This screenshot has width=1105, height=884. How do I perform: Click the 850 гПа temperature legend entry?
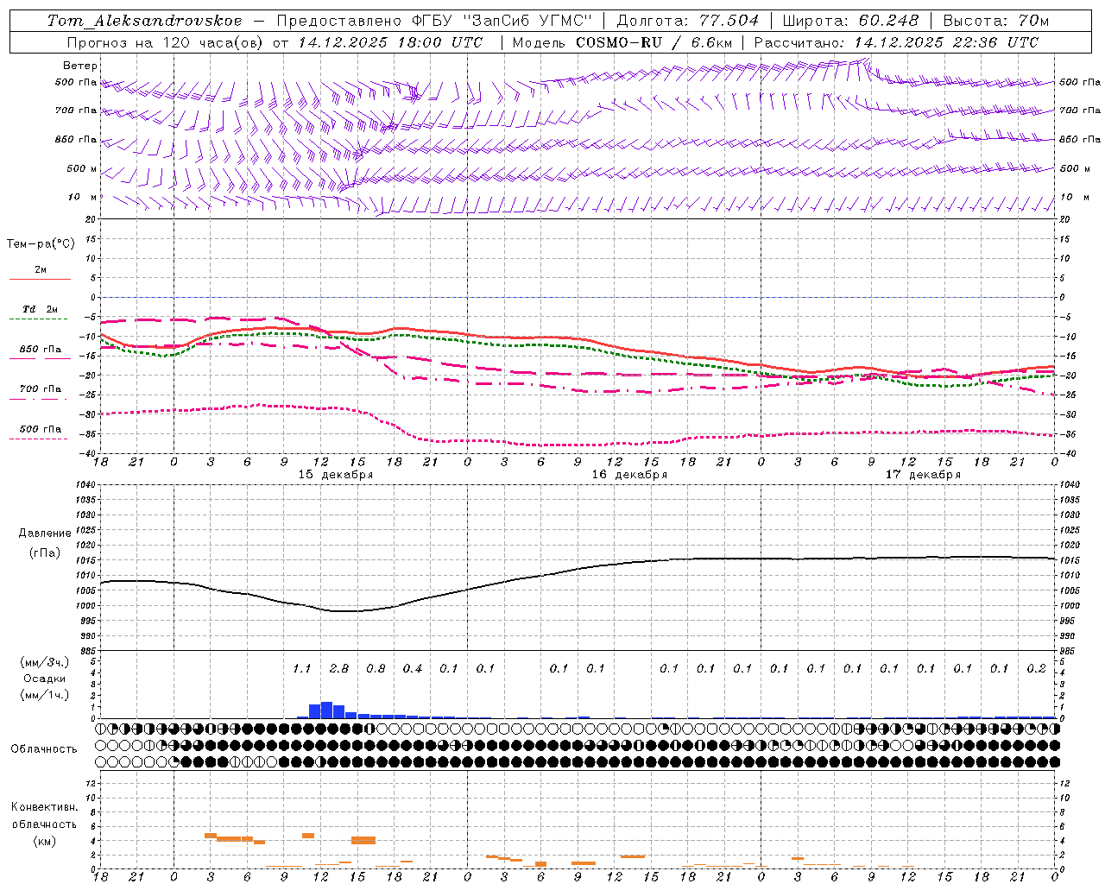(41, 349)
